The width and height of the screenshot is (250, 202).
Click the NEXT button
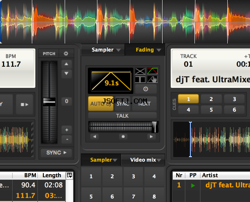144,104
